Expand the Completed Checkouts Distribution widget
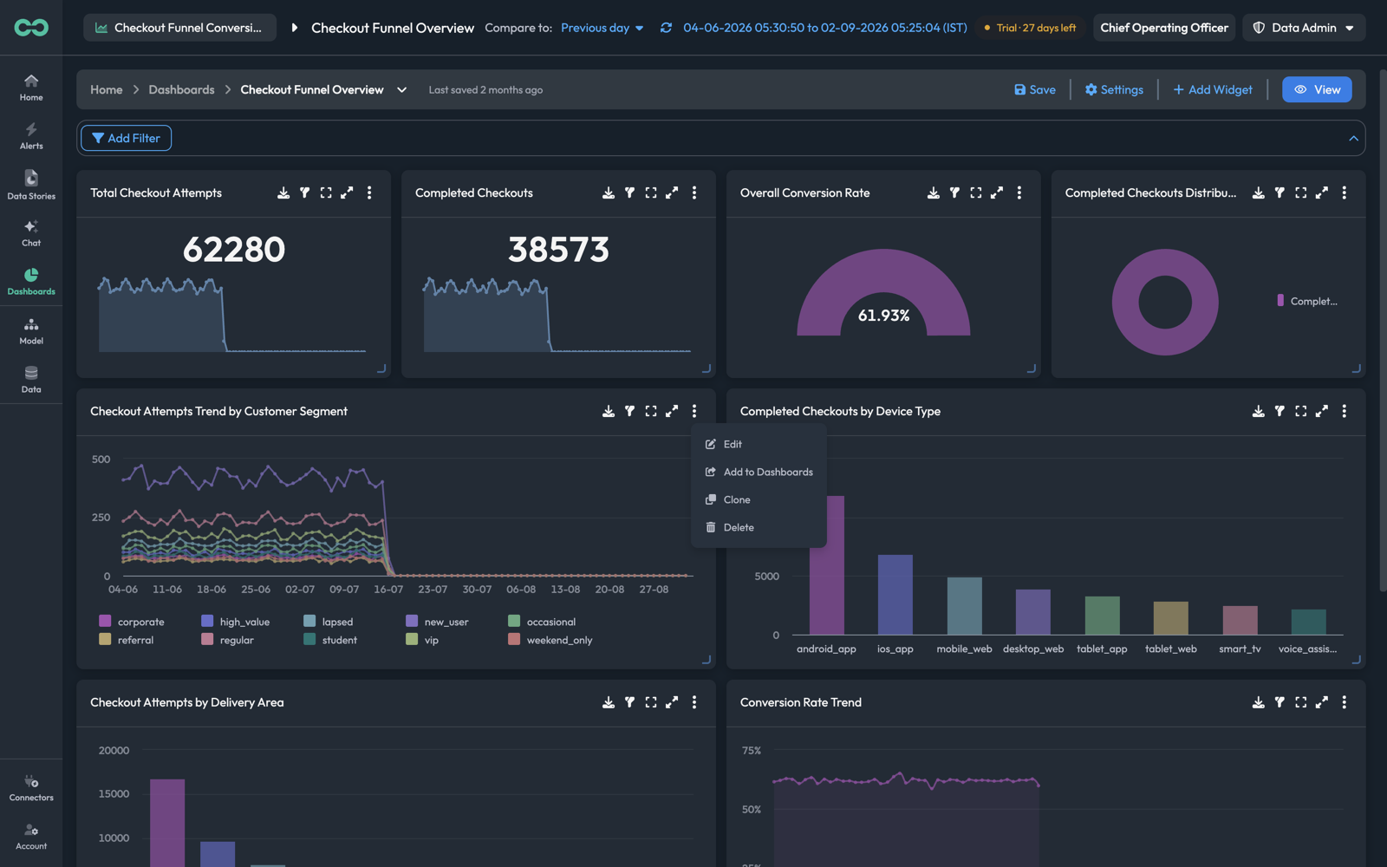The height and width of the screenshot is (867, 1387). pyautogui.click(x=1322, y=192)
